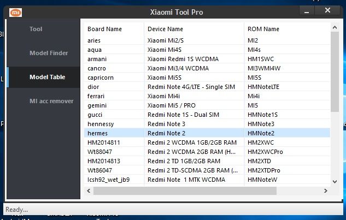Sort by Device Name column header
Screen dimensions: 346x220
(x=165, y=29)
